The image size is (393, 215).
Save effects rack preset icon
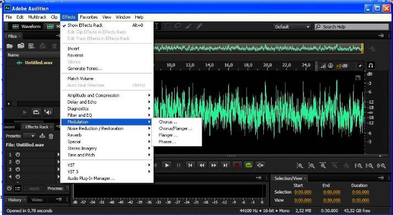click(42, 136)
